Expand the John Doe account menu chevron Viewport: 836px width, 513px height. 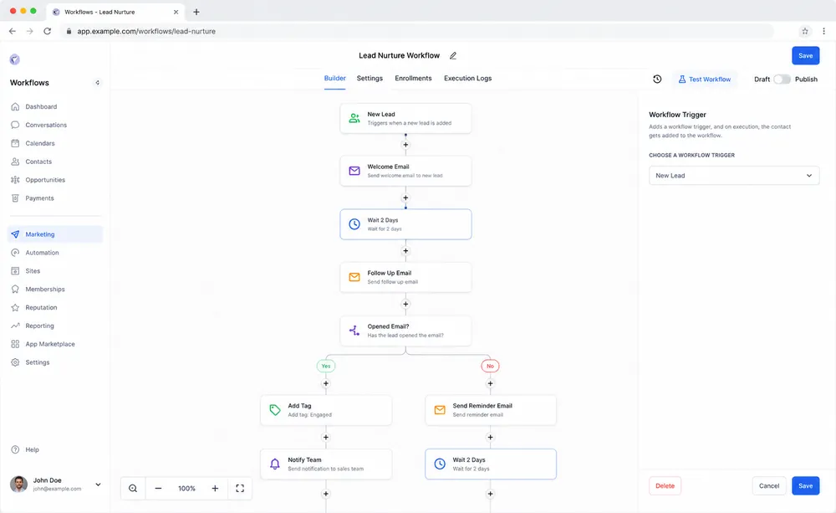(98, 485)
